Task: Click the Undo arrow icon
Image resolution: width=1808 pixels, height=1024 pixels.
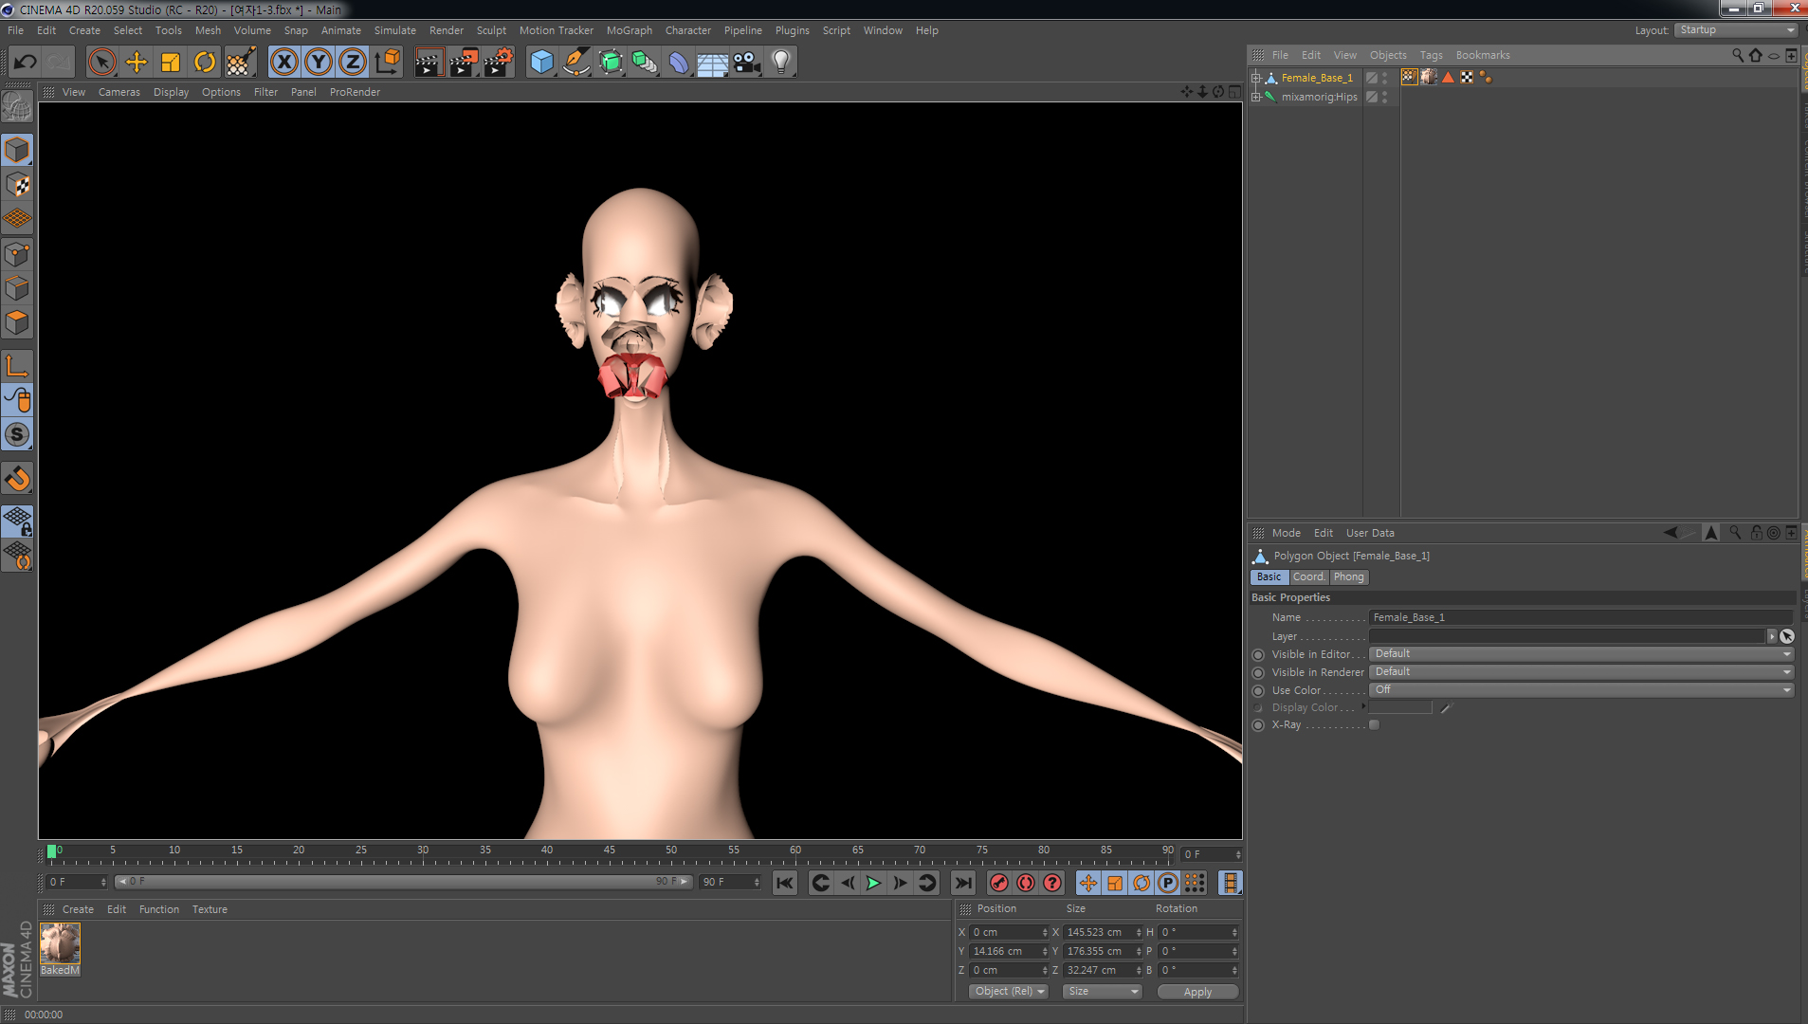Action: tap(25, 63)
